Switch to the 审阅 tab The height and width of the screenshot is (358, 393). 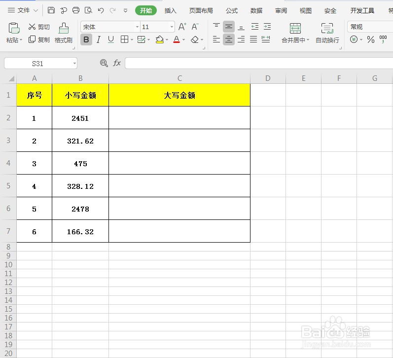[281, 10]
